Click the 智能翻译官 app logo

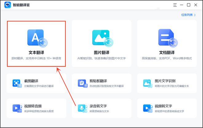(8, 5)
